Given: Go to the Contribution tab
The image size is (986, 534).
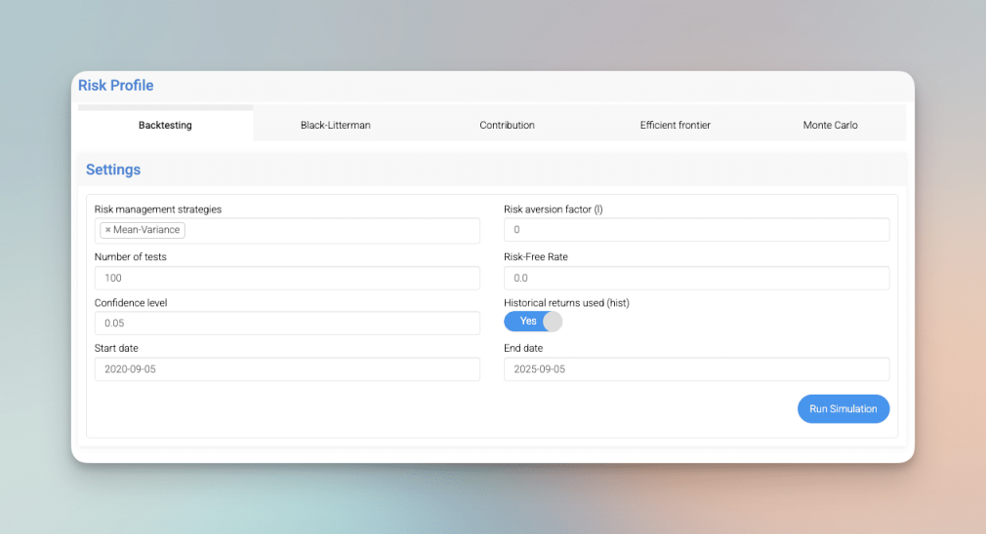Looking at the screenshot, I should 507,125.
